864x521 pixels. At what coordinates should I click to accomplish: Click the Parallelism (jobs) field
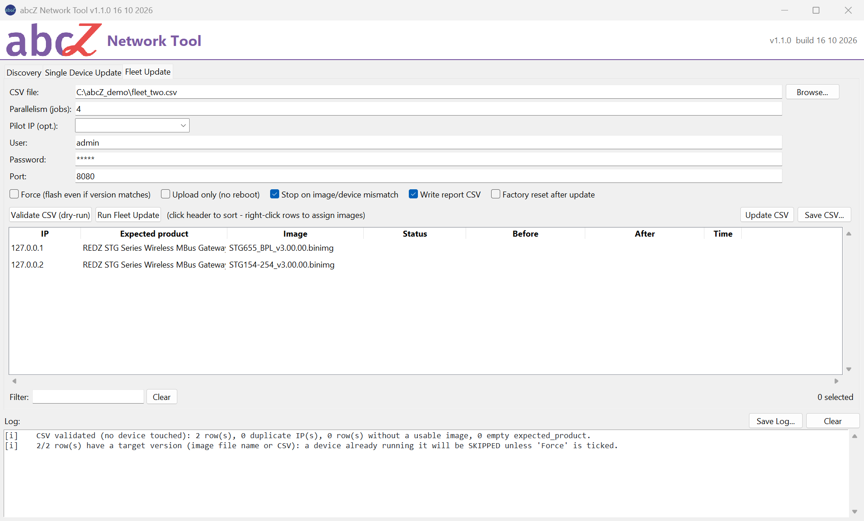tap(428, 109)
